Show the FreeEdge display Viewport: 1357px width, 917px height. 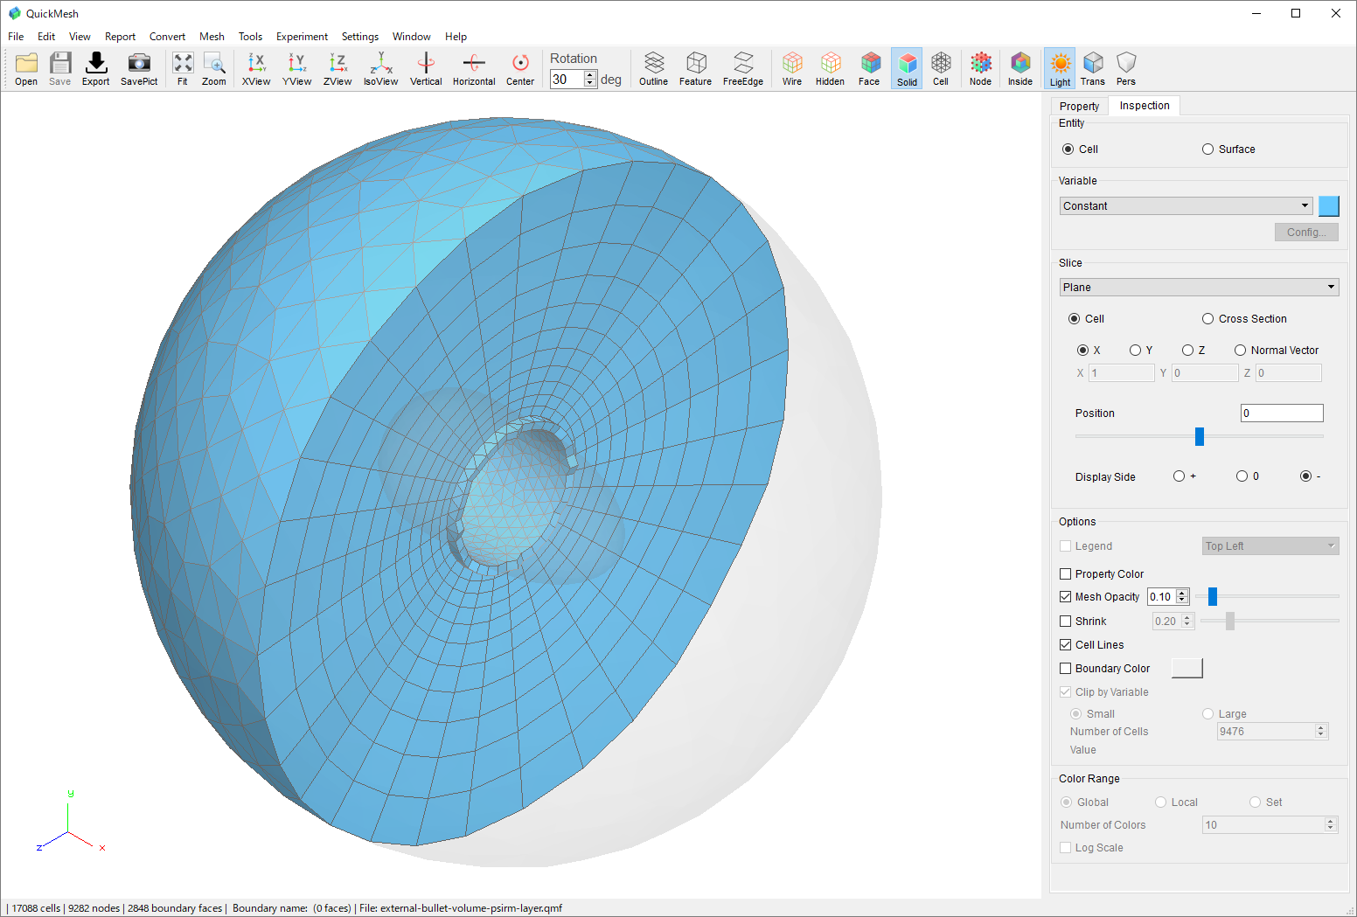[743, 68]
